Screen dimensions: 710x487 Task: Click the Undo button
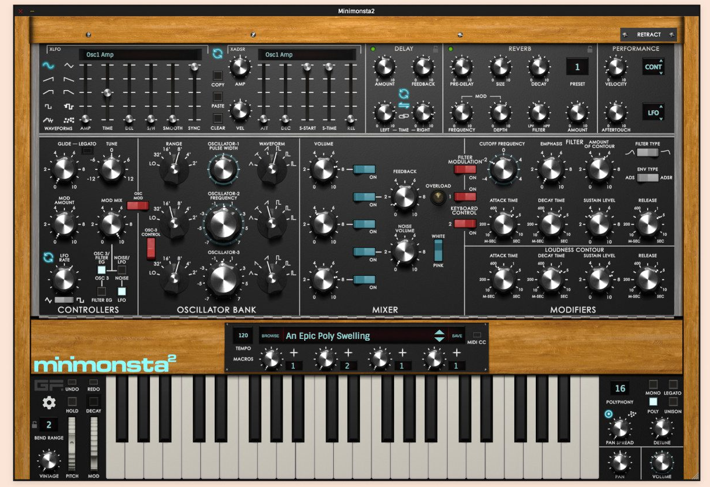[x=73, y=383]
